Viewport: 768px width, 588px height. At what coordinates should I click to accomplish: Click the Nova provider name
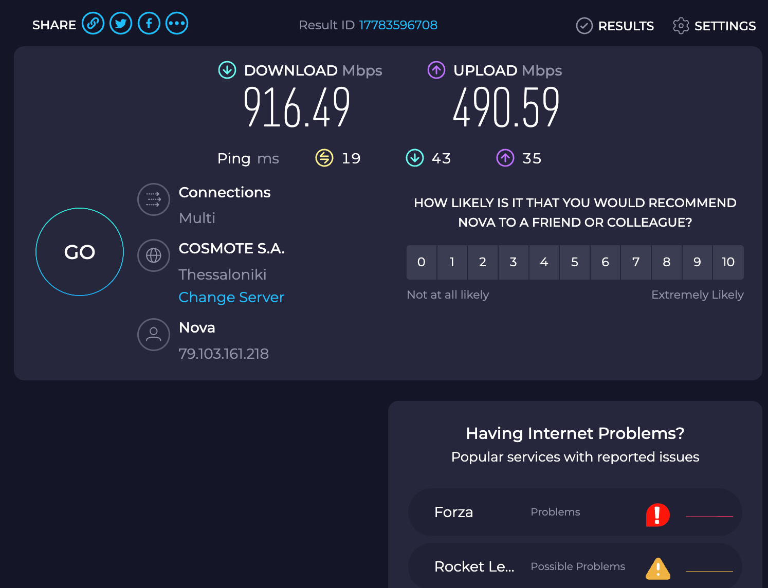coord(197,327)
